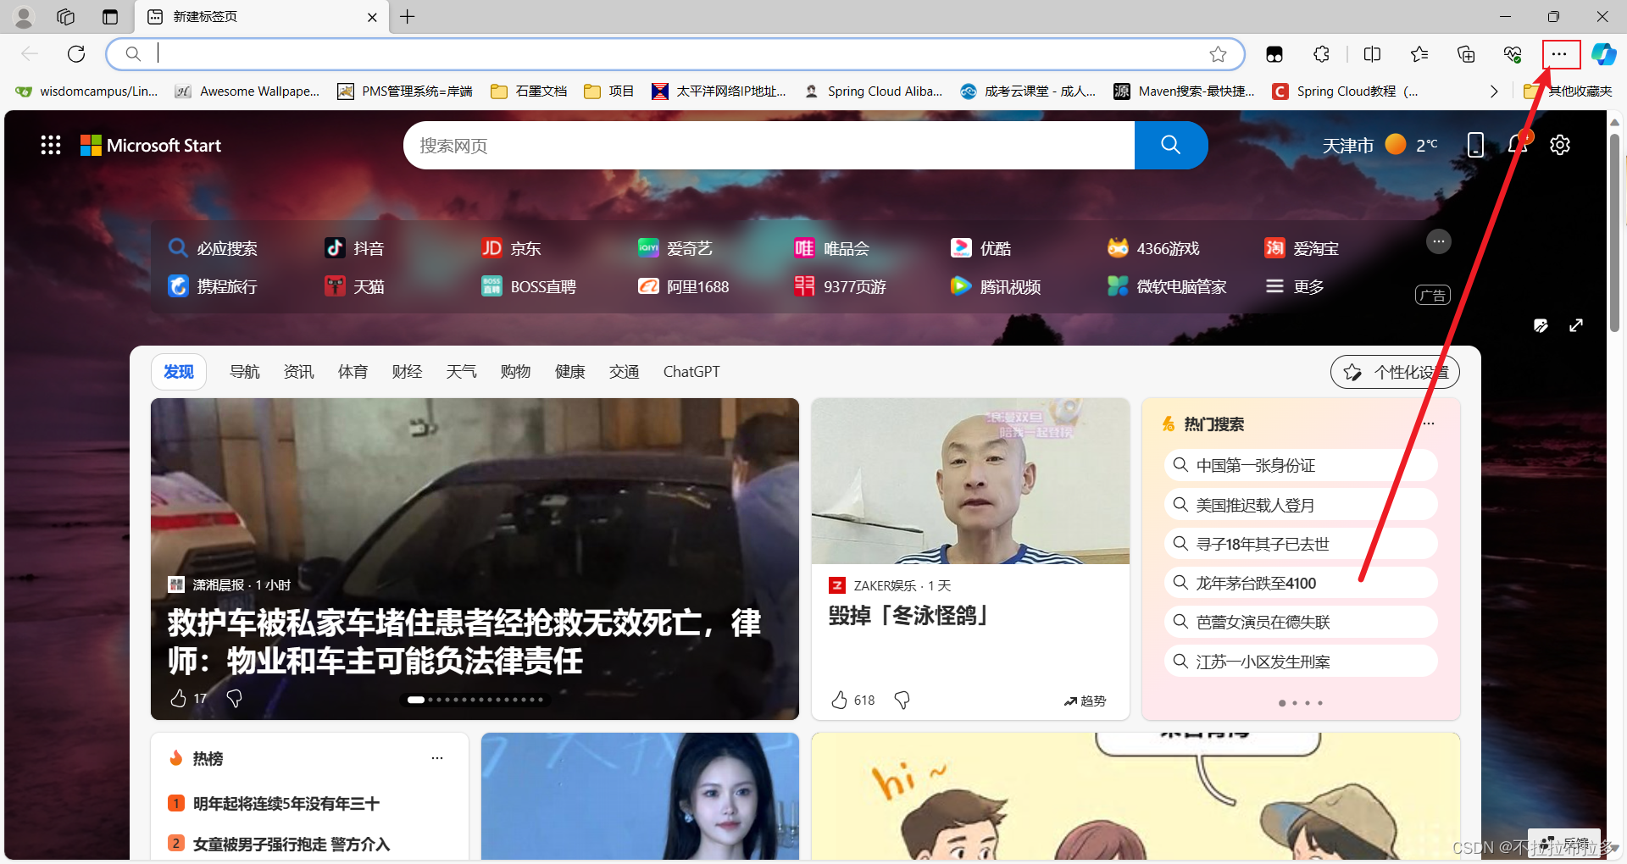Search trending topic 中国第一张身份证

point(1301,465)
